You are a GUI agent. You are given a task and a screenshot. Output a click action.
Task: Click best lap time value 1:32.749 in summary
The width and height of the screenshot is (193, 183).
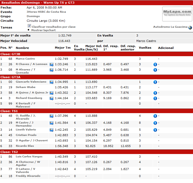click(65, 35)
